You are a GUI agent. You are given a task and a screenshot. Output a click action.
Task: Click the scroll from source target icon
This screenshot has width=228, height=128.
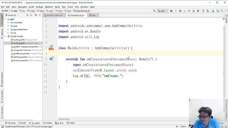27,15
